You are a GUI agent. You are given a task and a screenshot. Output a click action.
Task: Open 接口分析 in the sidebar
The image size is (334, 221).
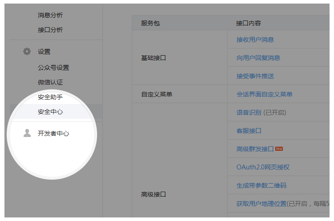50,30
